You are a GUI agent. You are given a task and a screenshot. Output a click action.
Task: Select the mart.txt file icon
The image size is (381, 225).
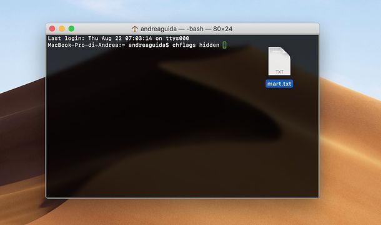click(279, 61)
